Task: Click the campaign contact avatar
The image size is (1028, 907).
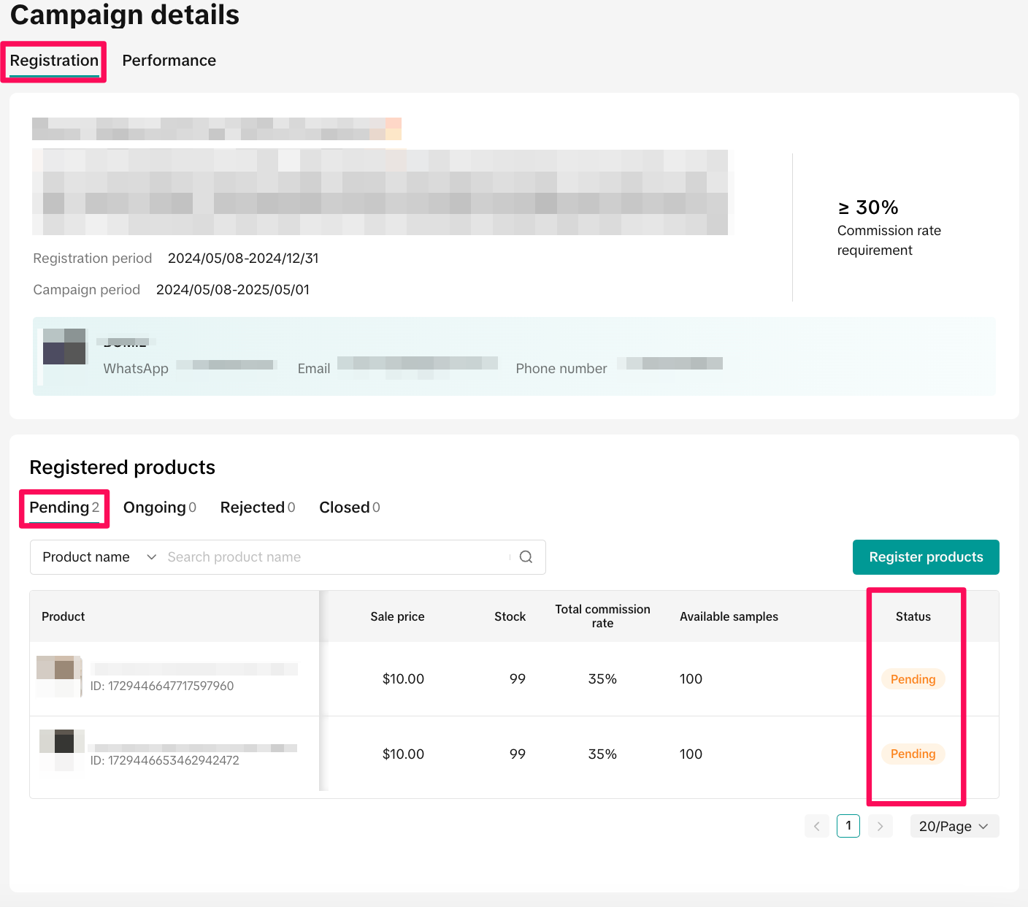Action: [64, 346]
